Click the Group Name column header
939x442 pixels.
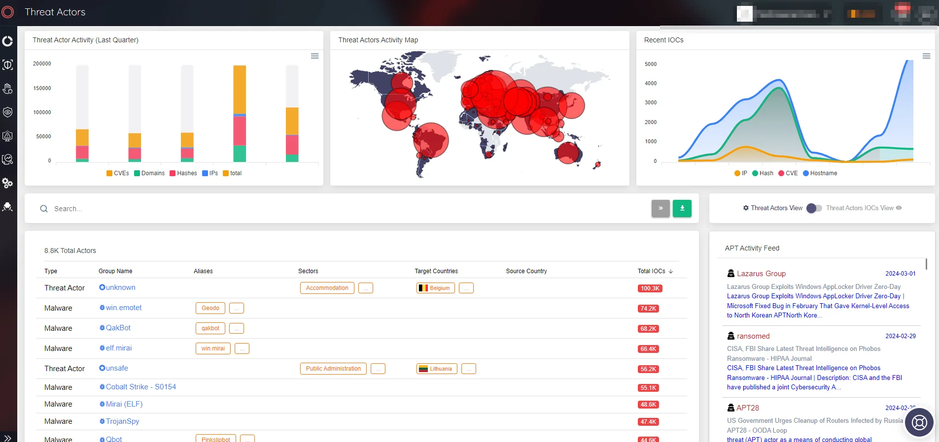point(115,271)
